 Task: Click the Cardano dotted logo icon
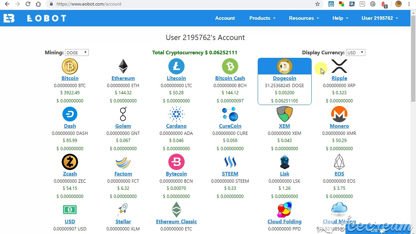tap(176, 114)
